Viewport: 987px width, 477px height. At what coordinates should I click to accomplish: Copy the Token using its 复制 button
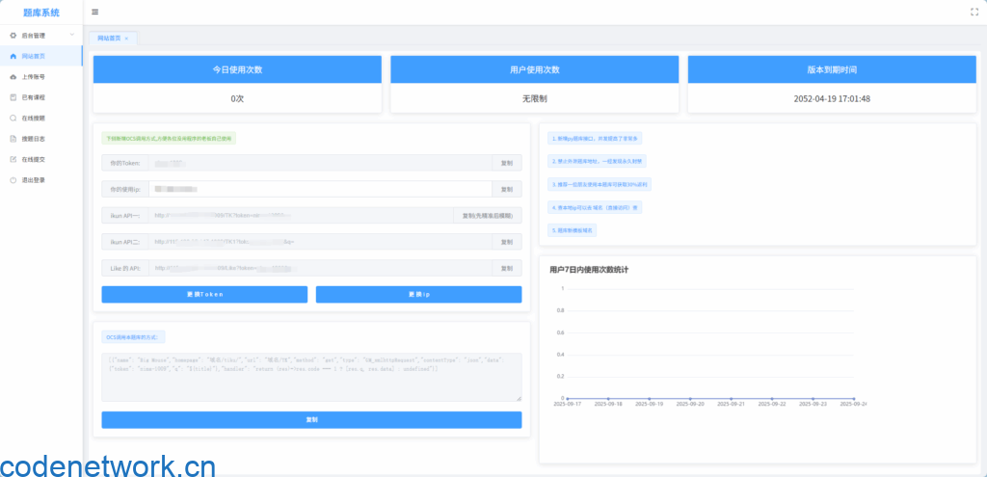[x=506, y=163]
